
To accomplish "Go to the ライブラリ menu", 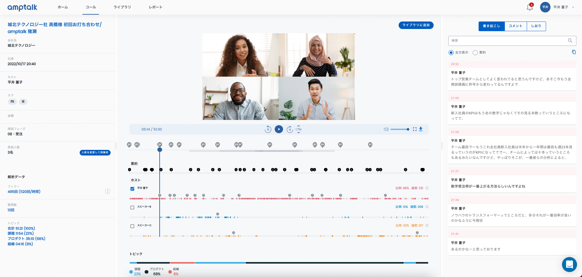I will pyautogui.click(x=122, y=7).
